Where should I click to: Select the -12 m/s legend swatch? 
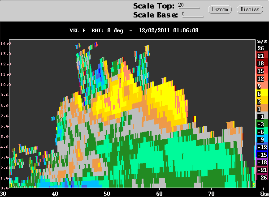(260, 147)
